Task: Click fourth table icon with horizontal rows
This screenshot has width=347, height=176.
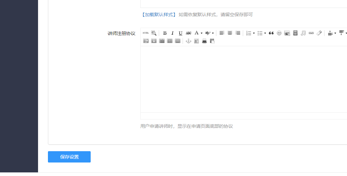Action: [170, 41]
